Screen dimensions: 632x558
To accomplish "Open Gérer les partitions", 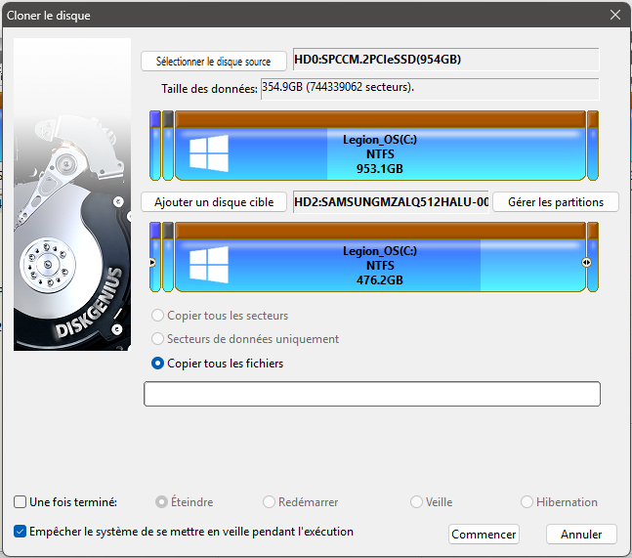I will (556, 202).
